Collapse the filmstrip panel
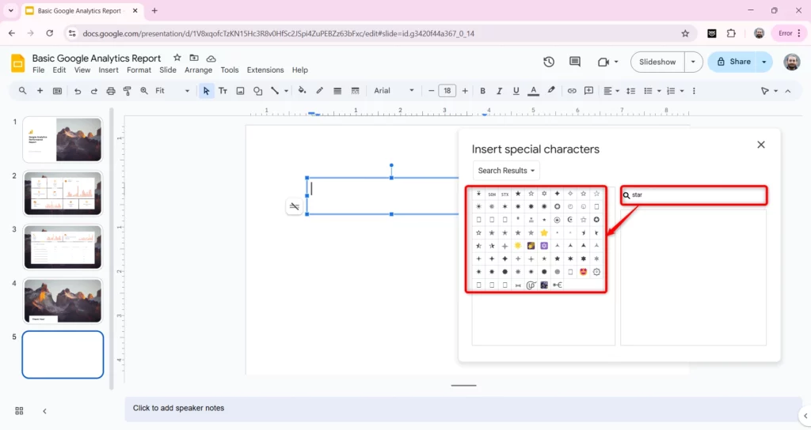The height and width of the screenshot is (430, 811). (44, 411)
